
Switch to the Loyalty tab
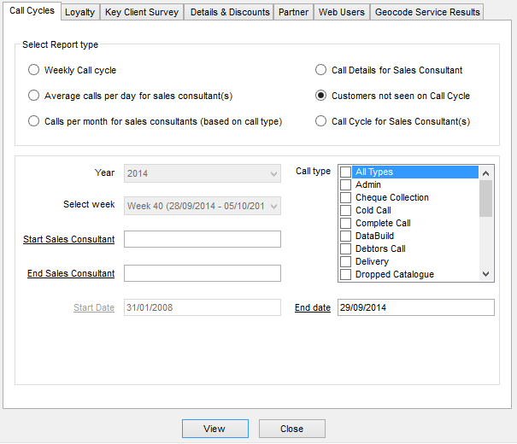coord(80,12)
